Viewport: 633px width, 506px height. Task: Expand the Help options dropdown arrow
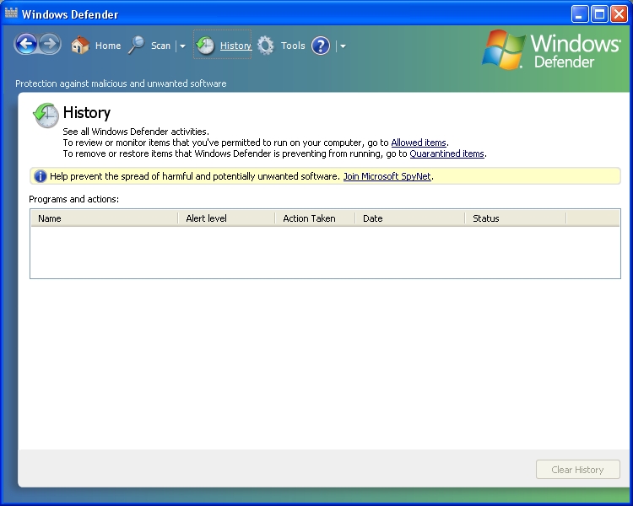pyautogui.click(x=343, y=46)
